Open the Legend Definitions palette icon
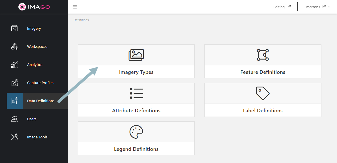 (x=136, y=132)
